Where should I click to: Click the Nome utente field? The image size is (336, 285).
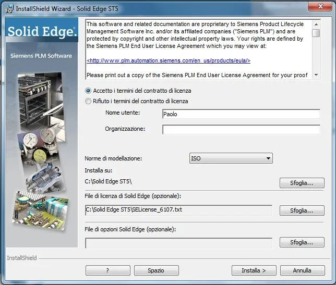(x=241, y=114)
